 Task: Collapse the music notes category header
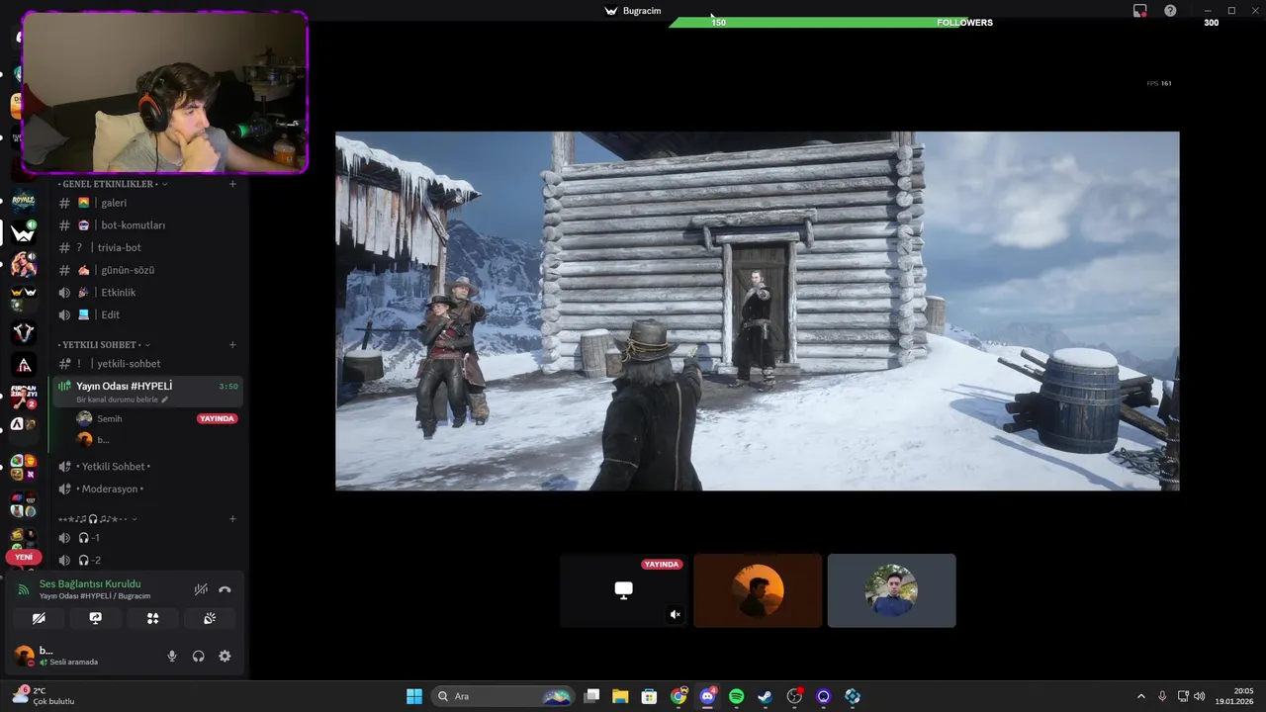coord(97,519)
